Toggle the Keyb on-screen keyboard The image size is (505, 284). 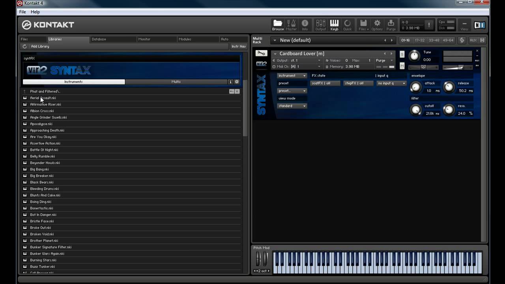tap(334, 25)
